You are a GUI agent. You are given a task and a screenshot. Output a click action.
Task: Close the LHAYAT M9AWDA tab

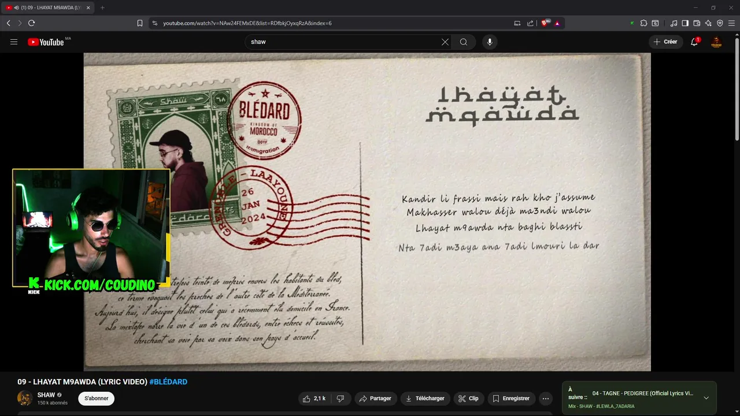pos(88,8)
